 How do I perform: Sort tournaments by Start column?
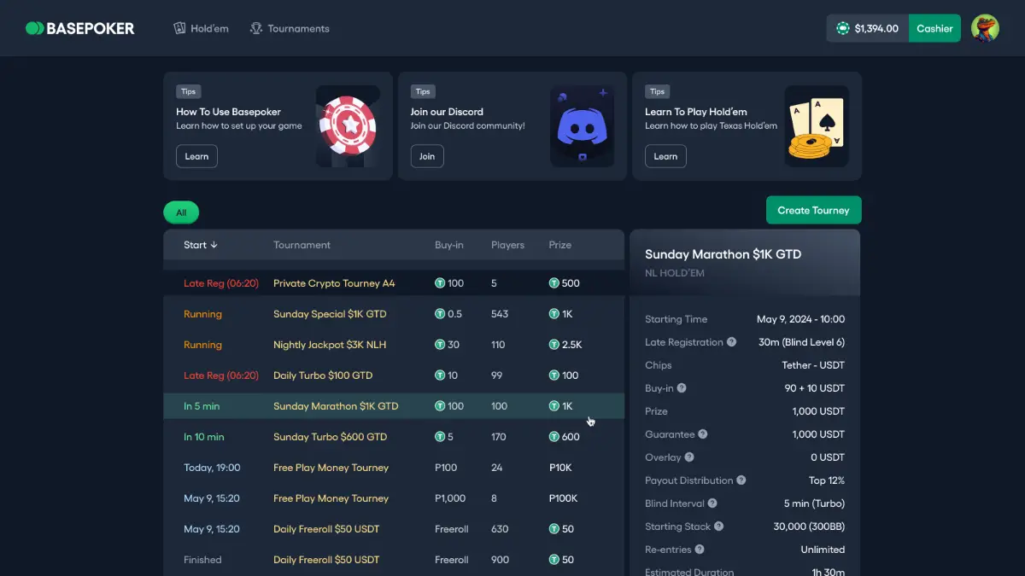click(201, 245)
